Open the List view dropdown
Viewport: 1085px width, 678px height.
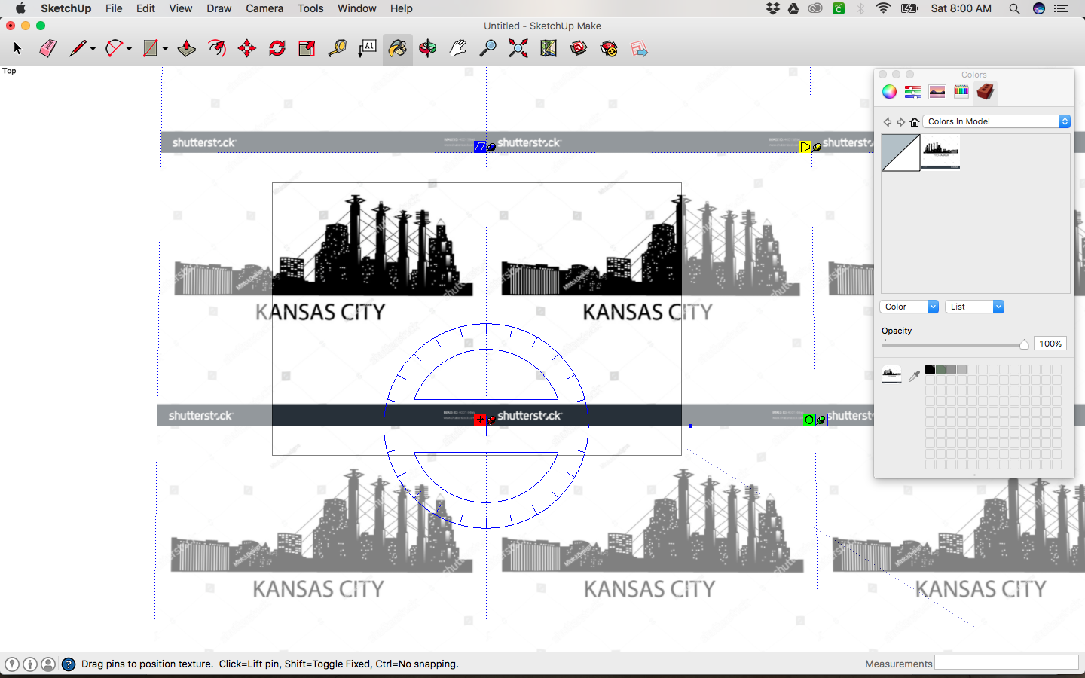[x=974, y=307]
